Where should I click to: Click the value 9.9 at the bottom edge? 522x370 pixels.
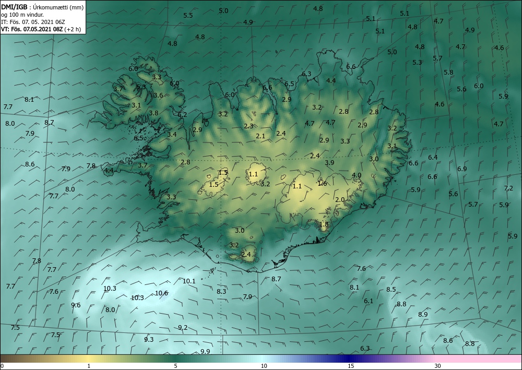tap(205, 351)
